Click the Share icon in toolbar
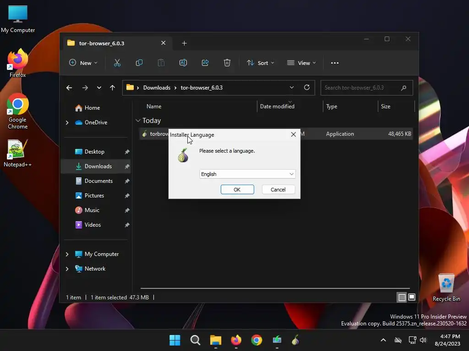This screenshot has width=469, height=351. (x=205, y=63)
